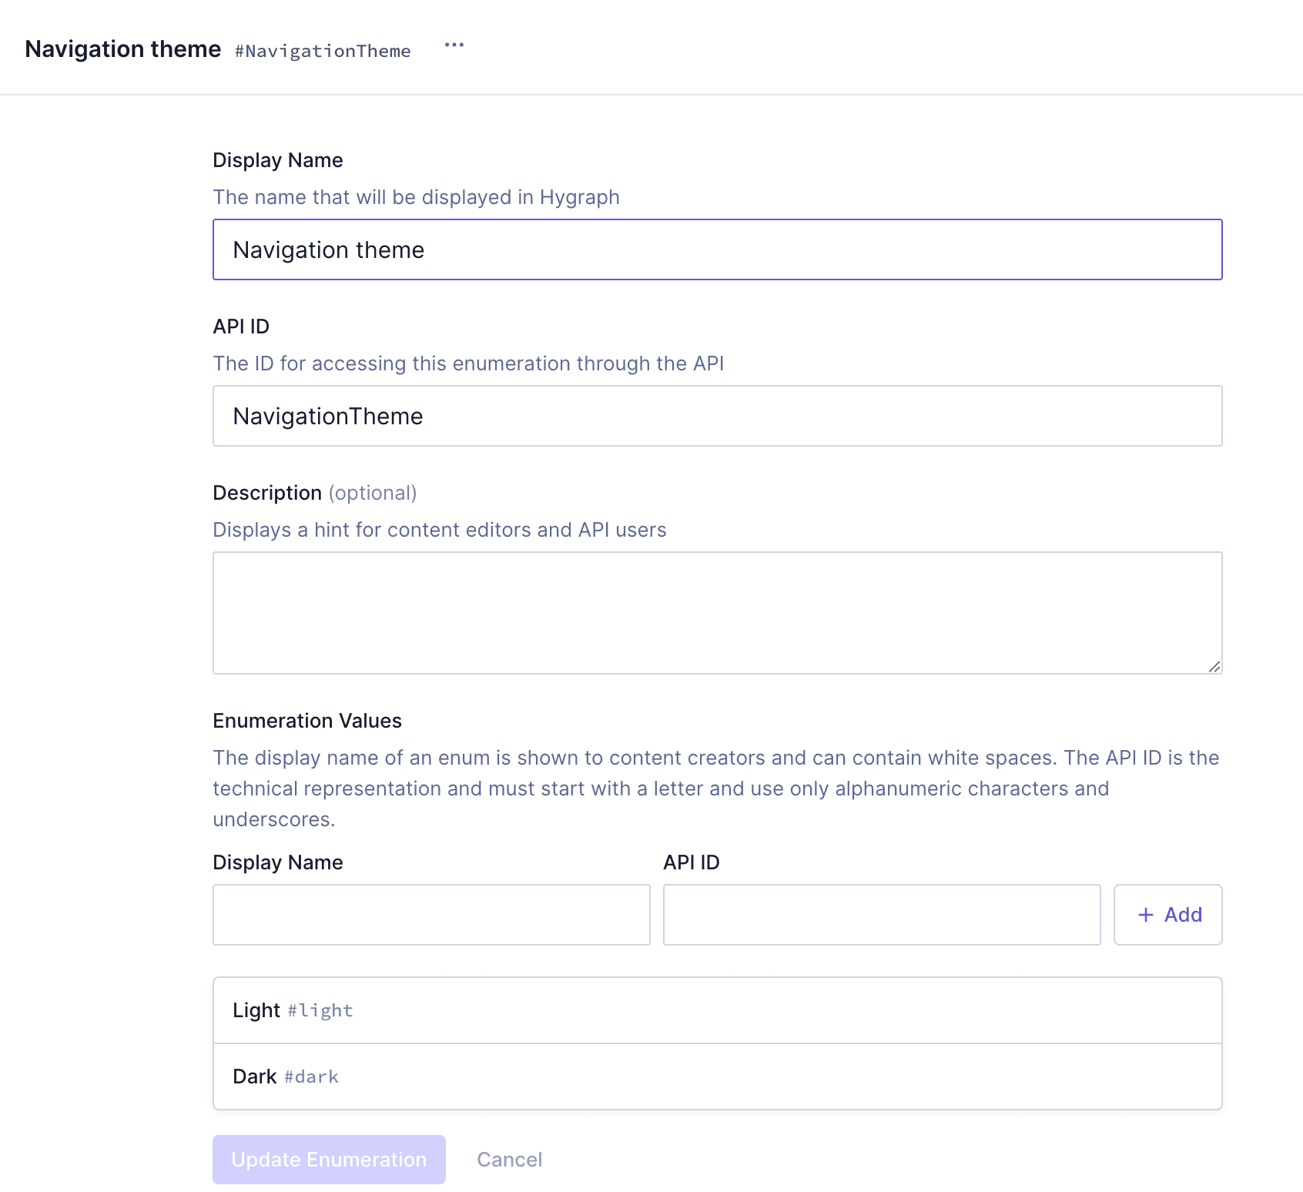Click the #dark API ID tag
1303x1192 pixels.
click(311, 1076)
